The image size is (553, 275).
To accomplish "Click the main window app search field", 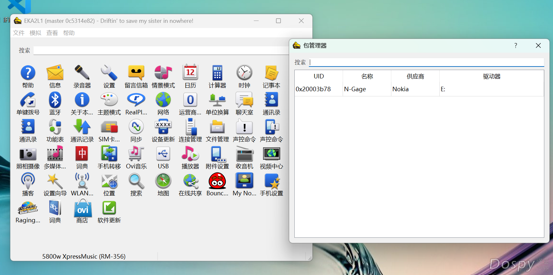I will coord(161,50).
